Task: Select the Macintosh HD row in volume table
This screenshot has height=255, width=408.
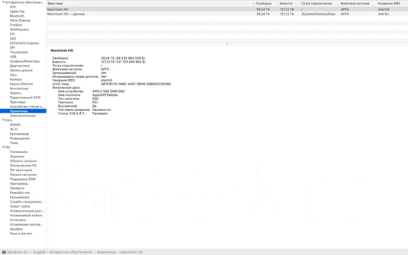Action: (227, 10)
